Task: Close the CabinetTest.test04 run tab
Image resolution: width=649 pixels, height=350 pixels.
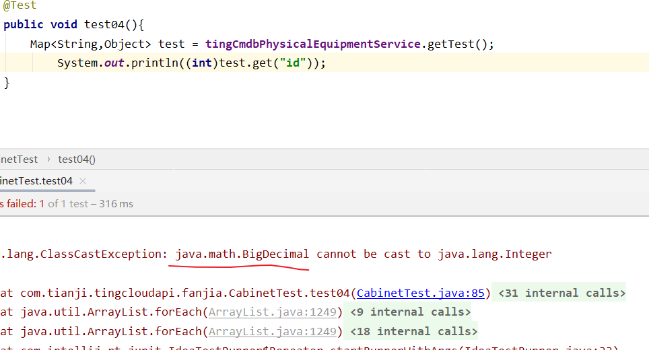Action: (x=83, y=181)
